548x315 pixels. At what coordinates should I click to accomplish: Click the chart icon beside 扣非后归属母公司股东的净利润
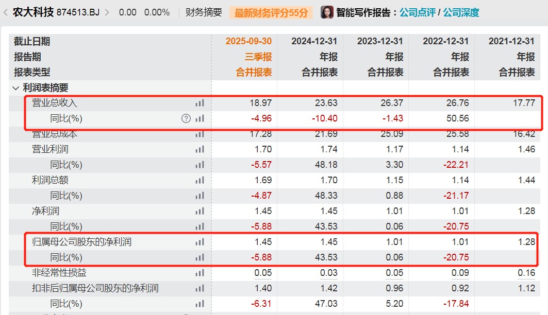(x=200, y=288)
